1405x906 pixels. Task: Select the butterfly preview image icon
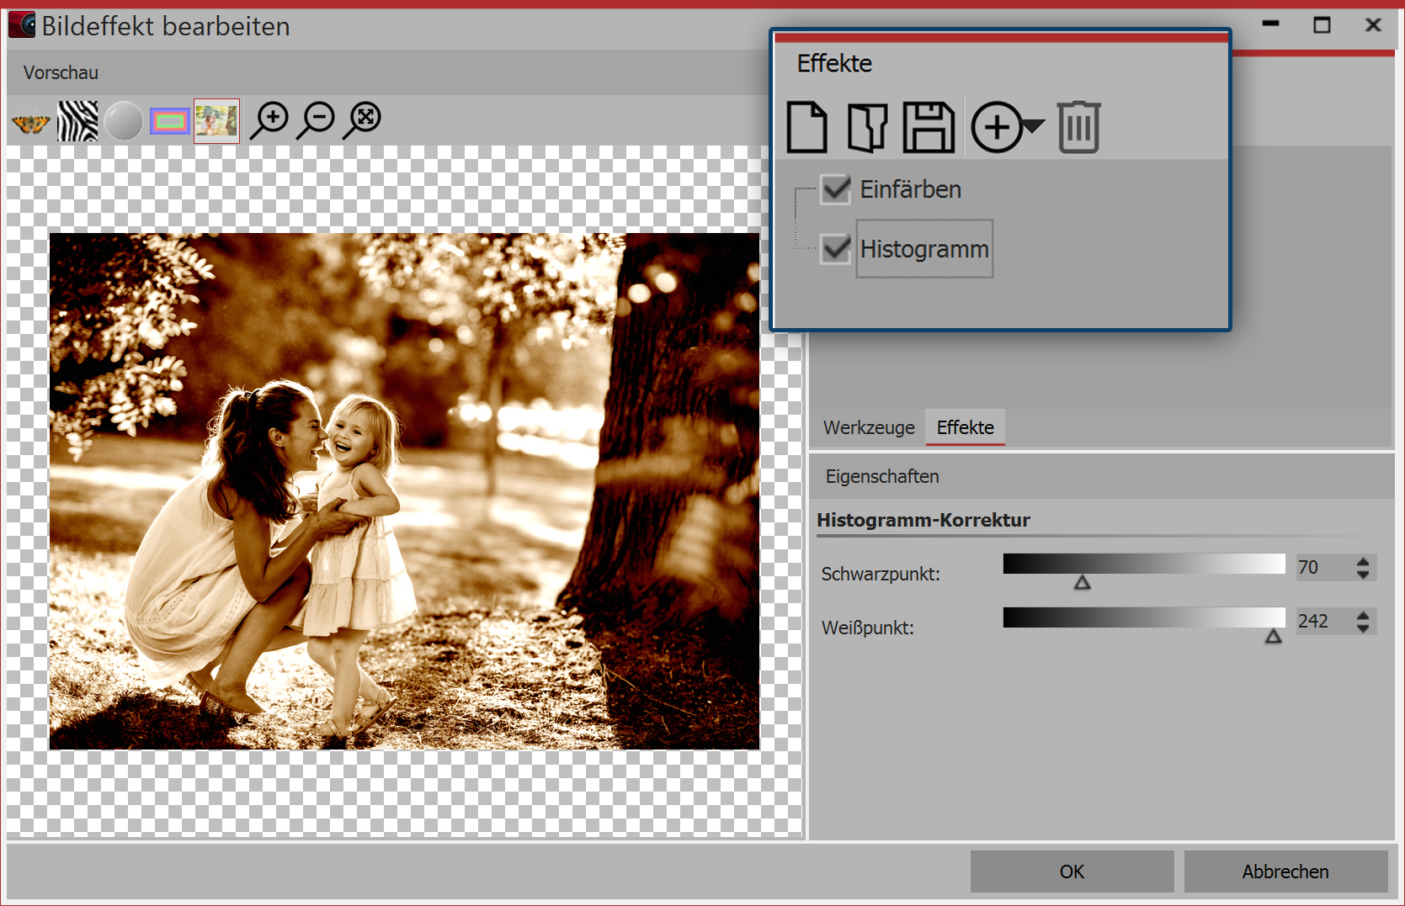(x=31, y=123)
